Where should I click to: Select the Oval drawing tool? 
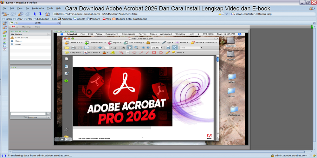coord(161,52)
